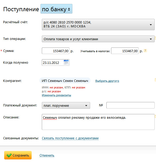Click the Выбрать другого link

(x=107, y=81)
